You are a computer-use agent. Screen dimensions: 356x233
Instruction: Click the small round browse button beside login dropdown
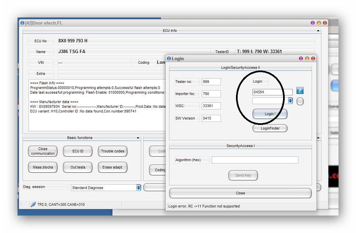300,101
